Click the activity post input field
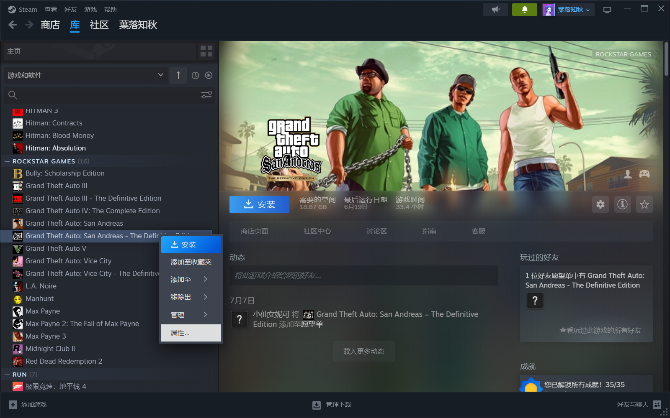The height and width of the screenshot is (418, 670). pyautogui.click(x=364, y=275)
